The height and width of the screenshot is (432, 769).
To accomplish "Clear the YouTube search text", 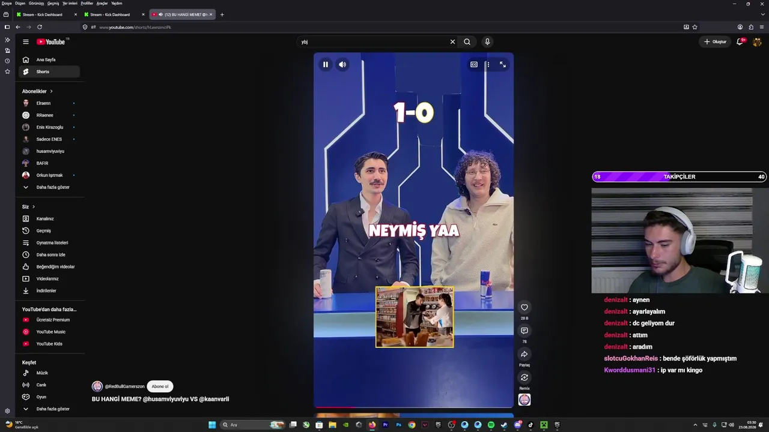I will pyautogui.click(x=452, y=41).
